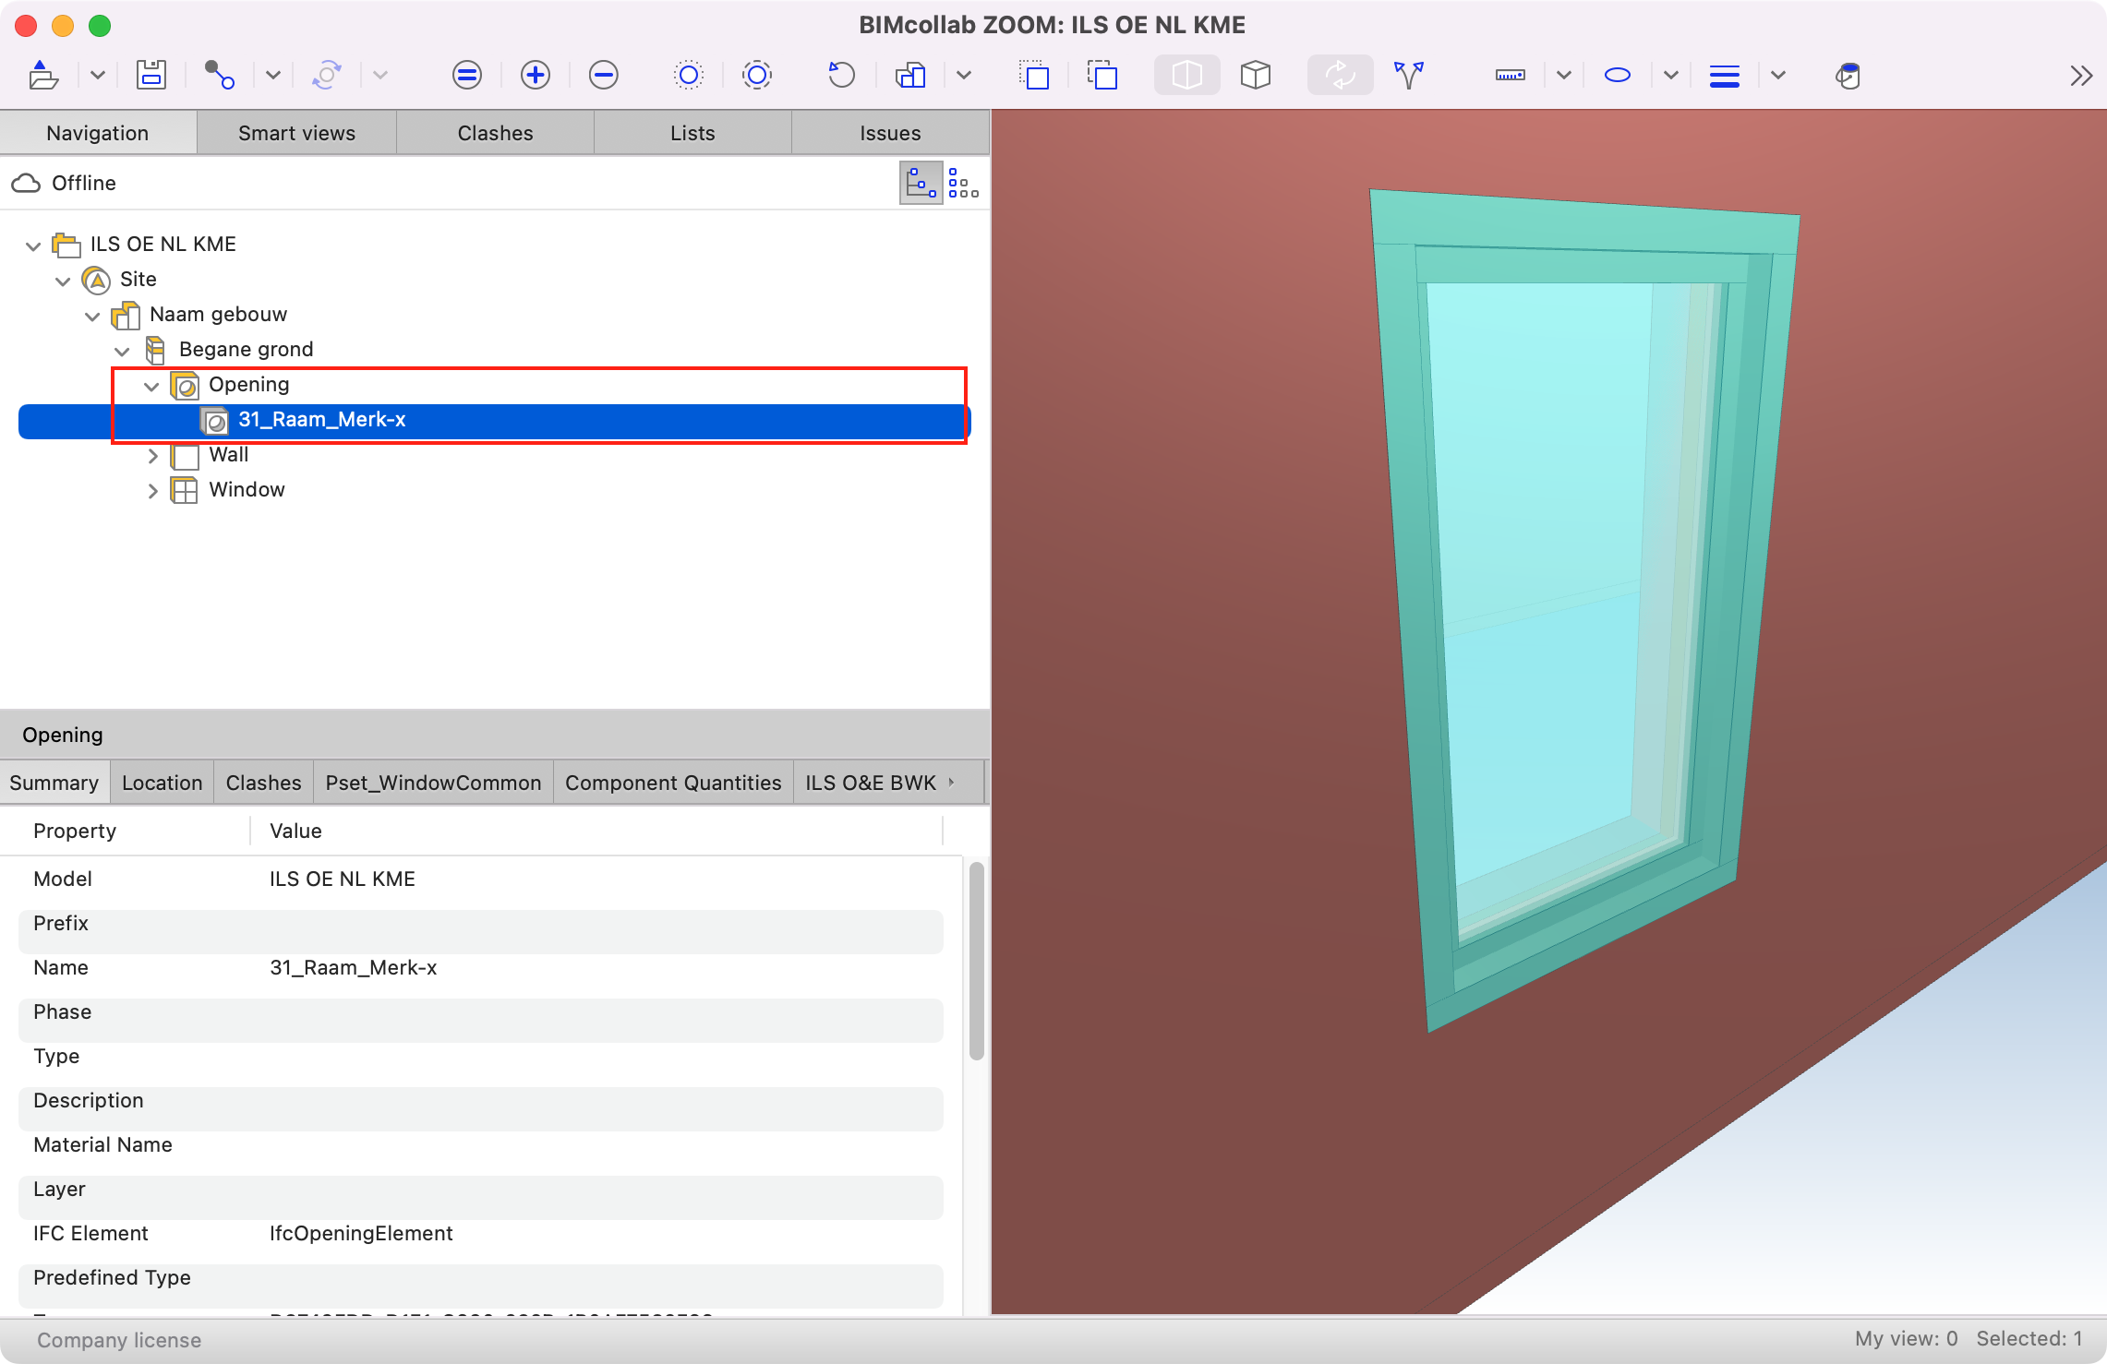The width and height of the screenshot is (2107, 1364).
Task: Click the Value column header
Action: click(x=295, y=831)
